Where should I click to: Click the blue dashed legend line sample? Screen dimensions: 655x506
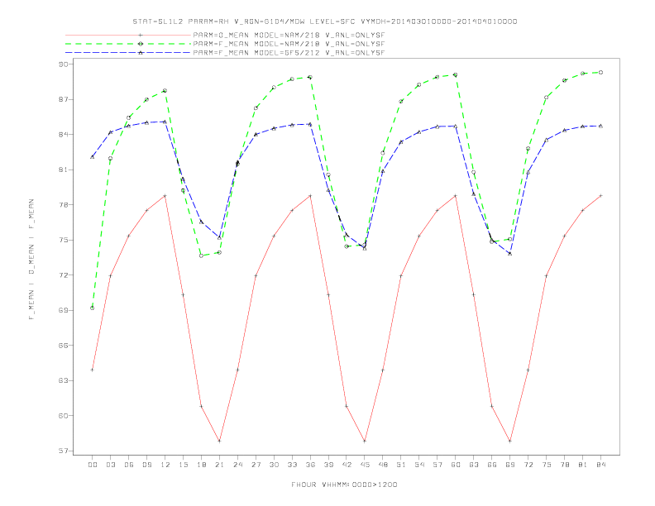point(128,53)
